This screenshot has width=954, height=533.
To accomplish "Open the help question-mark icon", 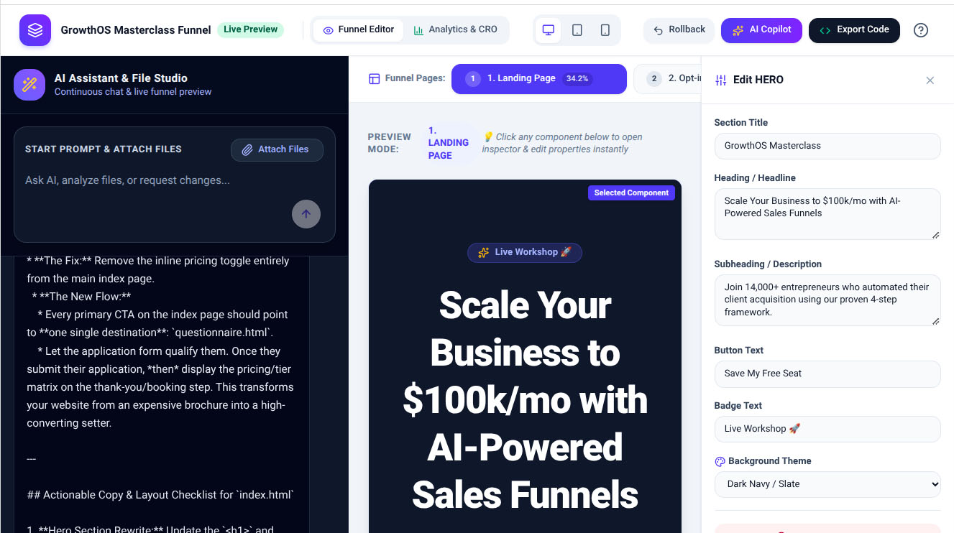I will pyautogui.click(x=921, y=30).
